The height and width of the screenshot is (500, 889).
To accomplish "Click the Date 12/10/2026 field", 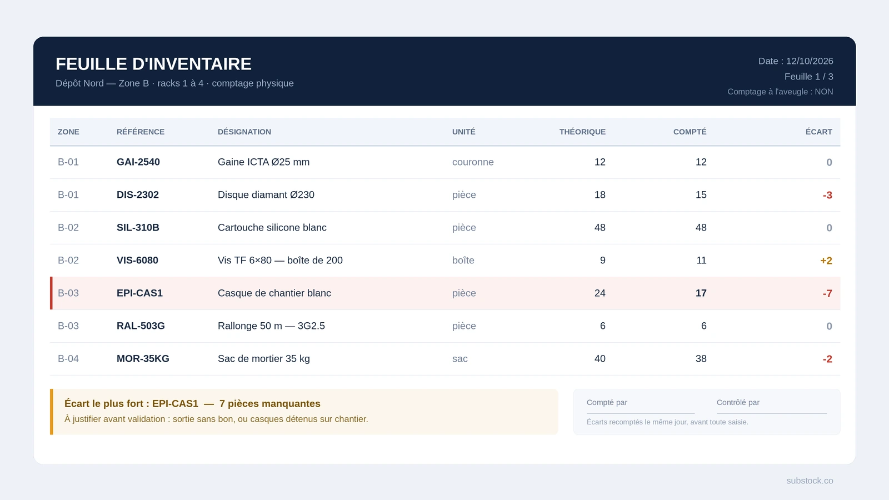I will pos(796,61).
